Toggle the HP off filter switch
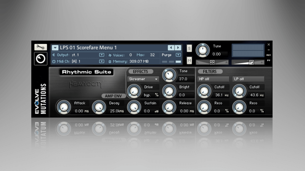Image resolution: width=305 pixels, height=171 pixels. pos(213,79)
